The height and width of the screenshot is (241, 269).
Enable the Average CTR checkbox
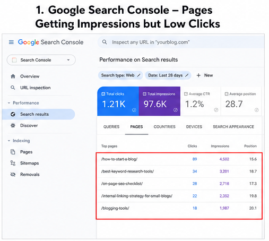click(186, 94)
